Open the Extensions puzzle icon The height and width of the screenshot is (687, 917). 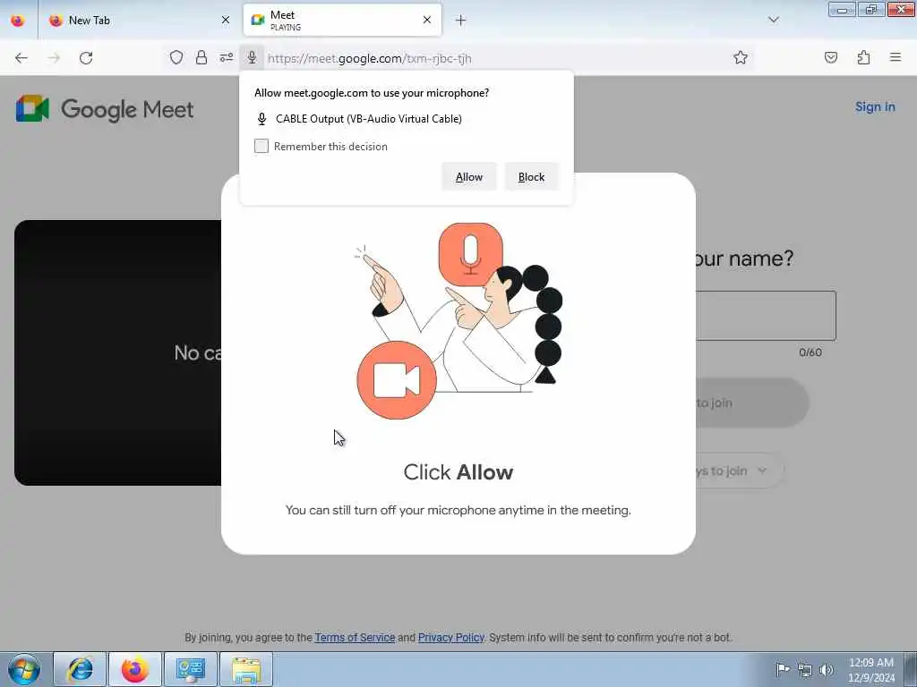pyautogui.click(x=863, y=57)
